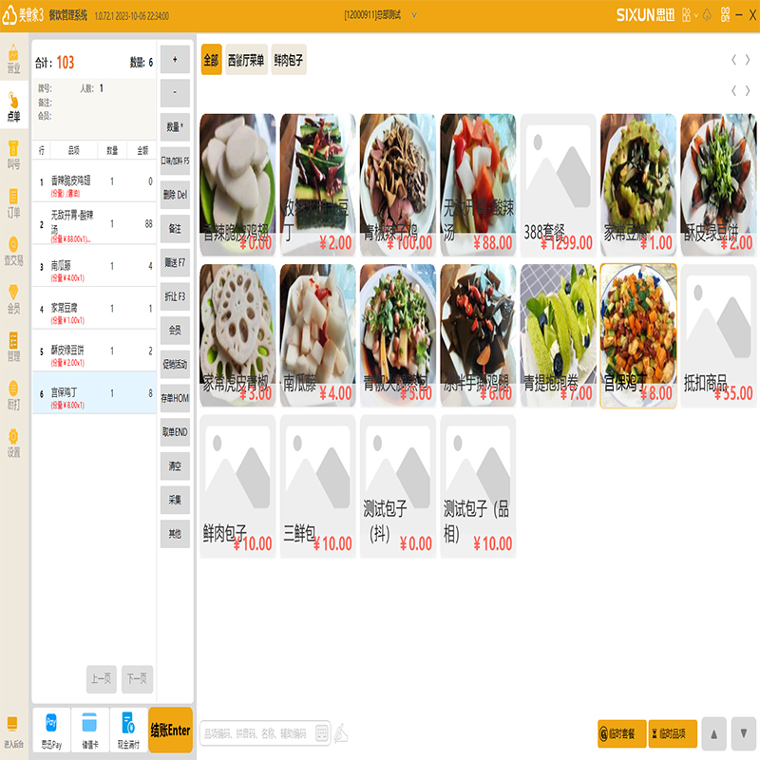The image size is (760, 760).
Task: Select order row 3 南瓜藤
Action: click(94, 266)
